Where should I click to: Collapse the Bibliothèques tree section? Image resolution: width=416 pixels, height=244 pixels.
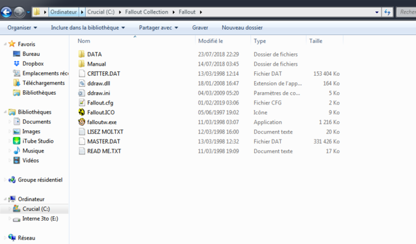[5, 112]
